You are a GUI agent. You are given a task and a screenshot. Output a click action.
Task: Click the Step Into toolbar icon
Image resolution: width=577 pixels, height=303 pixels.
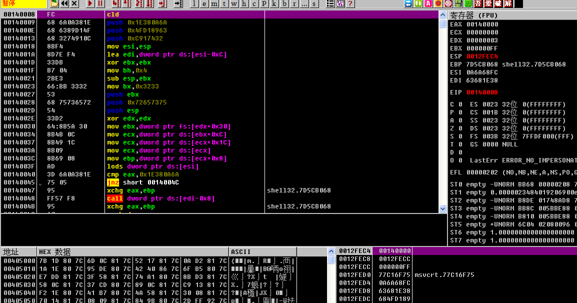point(115,3)
